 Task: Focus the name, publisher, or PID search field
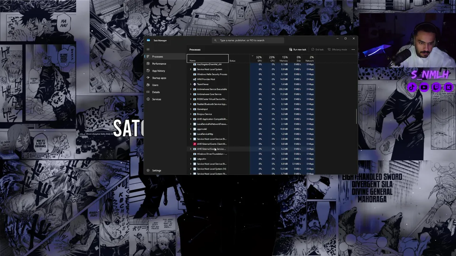[248, 40]
